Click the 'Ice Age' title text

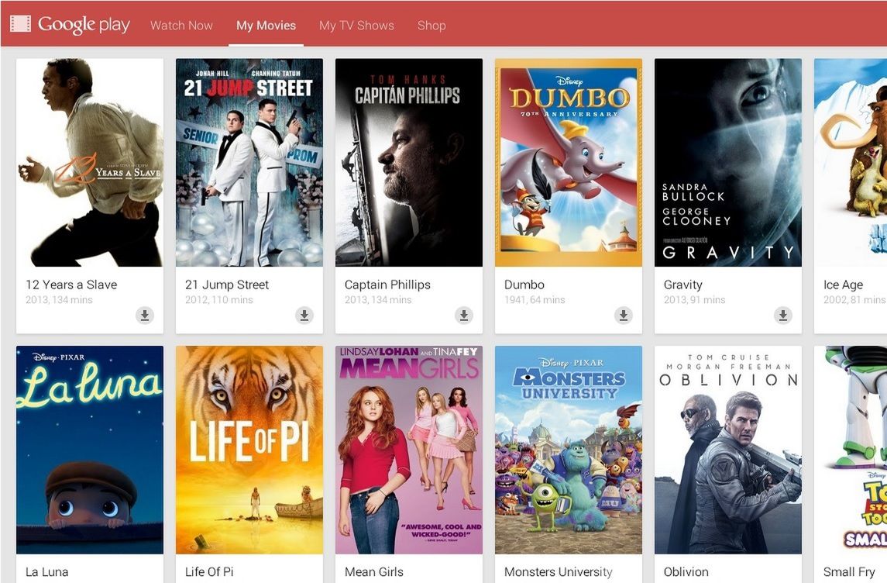tap(844, 285)
